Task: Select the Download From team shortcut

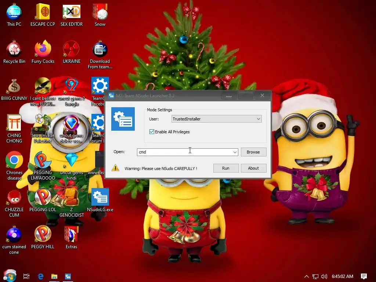Action: (x=100, y=55)
